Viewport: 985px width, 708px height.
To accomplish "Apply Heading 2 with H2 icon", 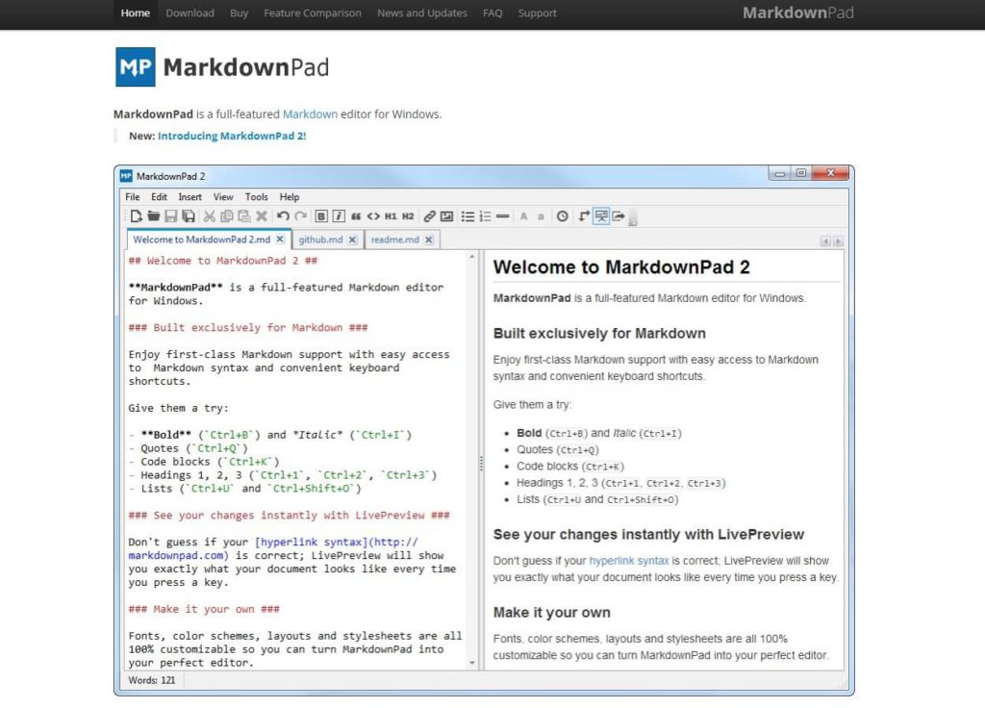I will [408, 216].
